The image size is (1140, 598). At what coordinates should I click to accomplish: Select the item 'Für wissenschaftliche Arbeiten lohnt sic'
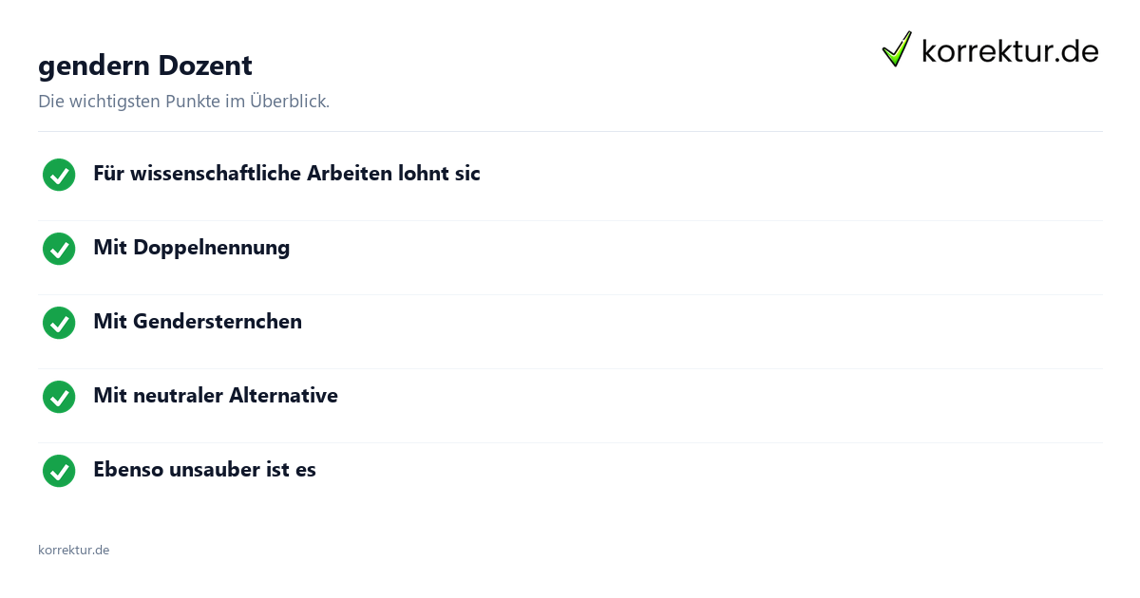point(287,174)
